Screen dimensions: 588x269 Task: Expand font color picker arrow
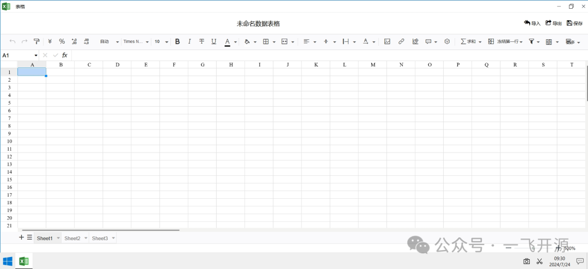pyautogui.click(x=236, y=42)
